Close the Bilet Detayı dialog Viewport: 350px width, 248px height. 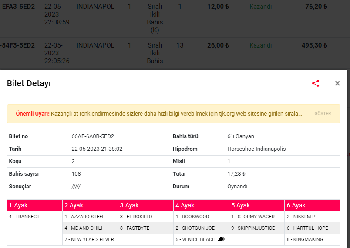tap(337, 83)
